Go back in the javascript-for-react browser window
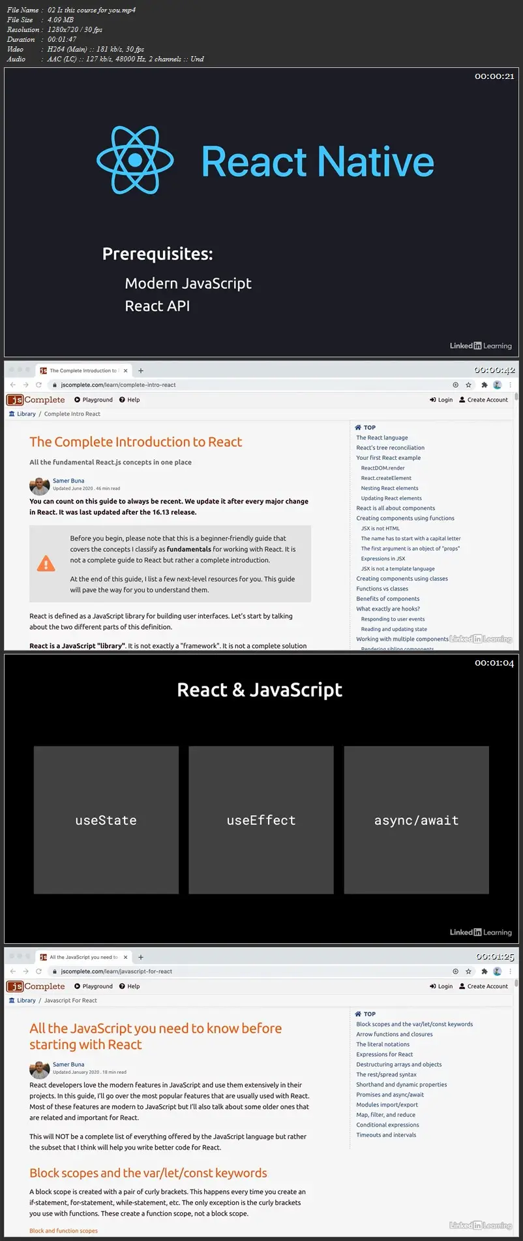 tap(13, 971)
